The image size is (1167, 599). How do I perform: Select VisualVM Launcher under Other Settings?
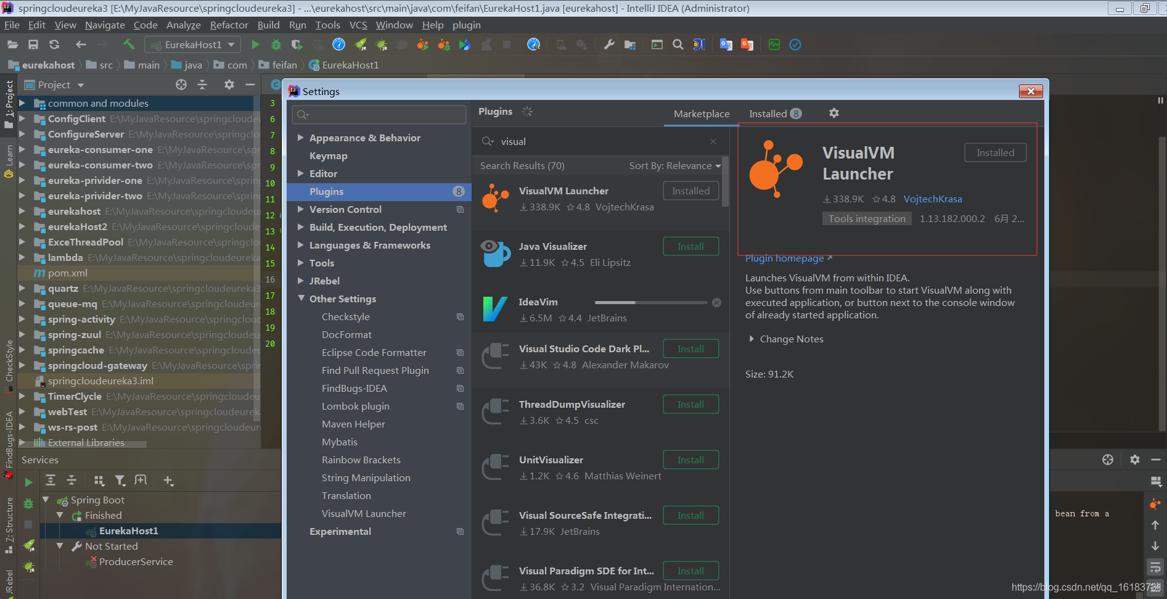(364, 513)
